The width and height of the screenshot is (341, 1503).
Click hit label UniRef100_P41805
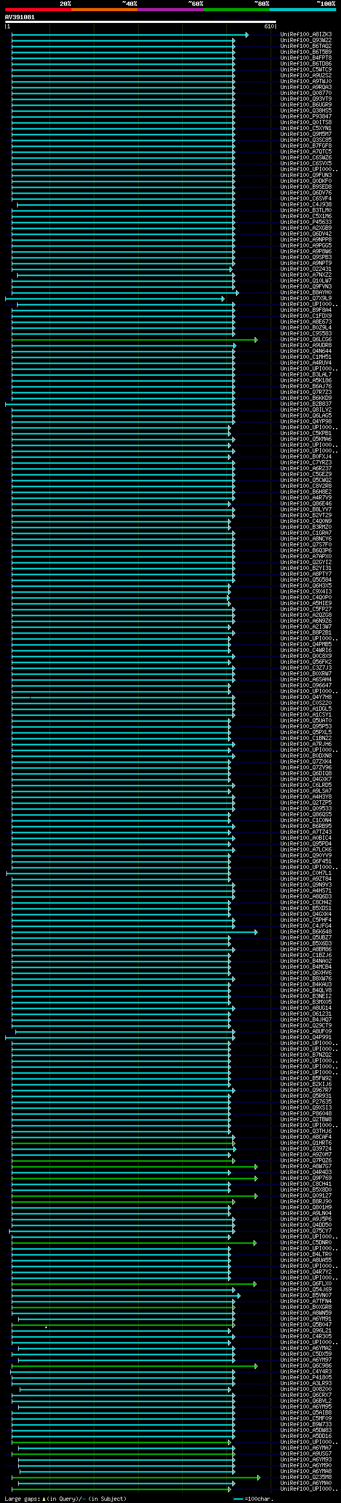pyautogui.click(x=306, y=1378)
